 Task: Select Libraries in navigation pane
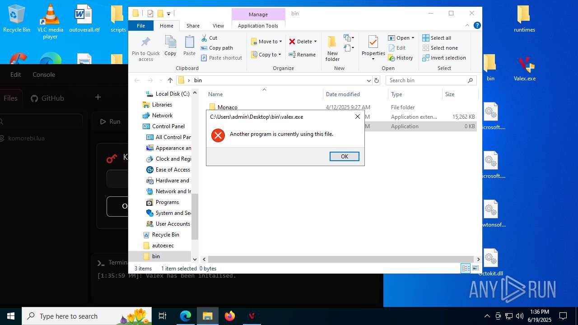click(162, 105)
